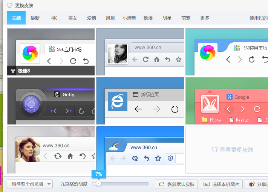Click the star icon in the rainbow skin preview
This screenshot has height=192, width=268.
tap(158, 158)
